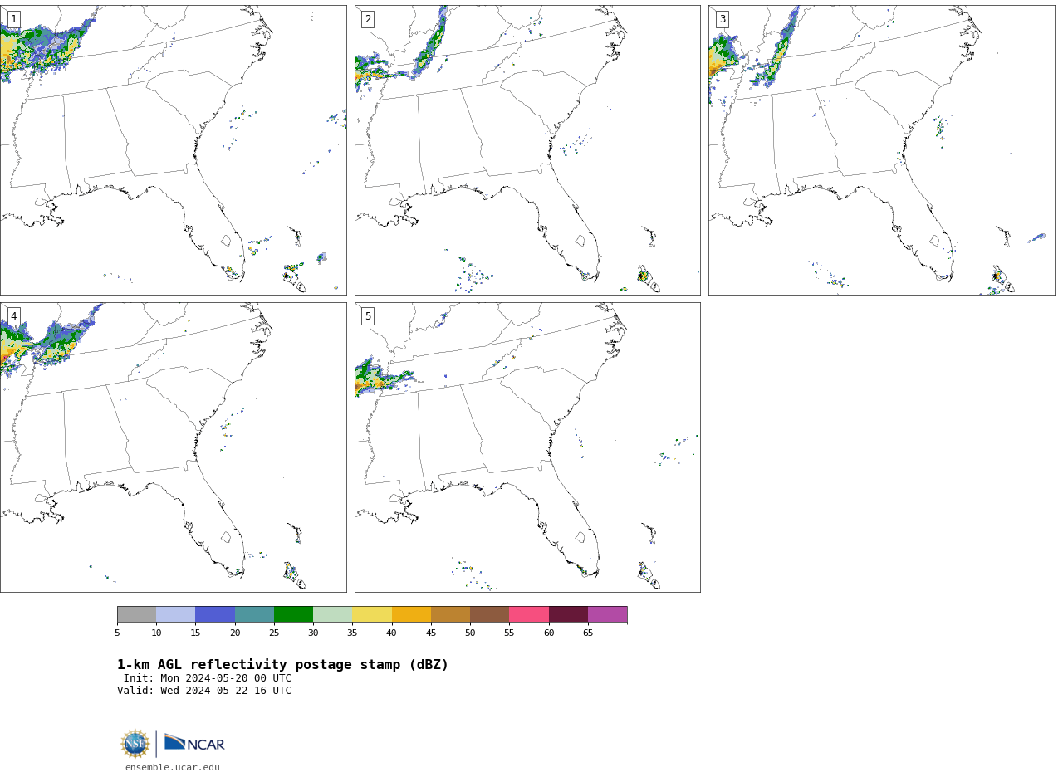Open ensemble member 4 reflectivity map

pos(173,447)
